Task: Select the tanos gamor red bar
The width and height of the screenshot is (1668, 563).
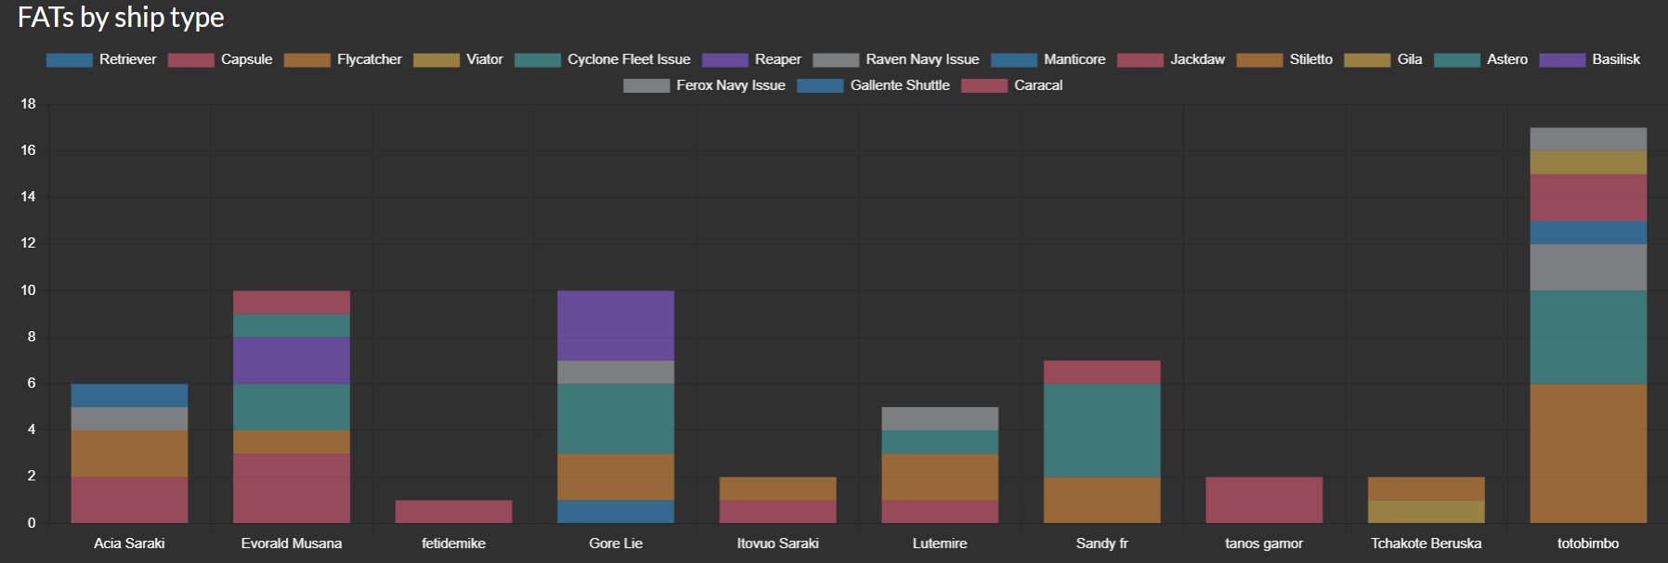Action: 1264,500
